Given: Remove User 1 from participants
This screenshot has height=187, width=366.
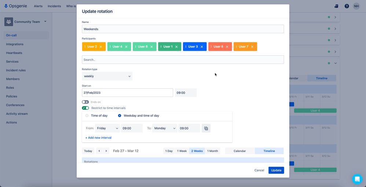Looking at the screenshot, I should 176,46.
